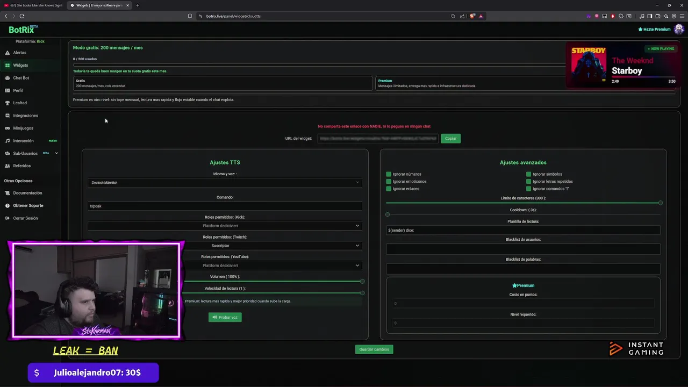
Task: Toggle the Ignorar comandos checkbox
Action: tap(528, 189)
